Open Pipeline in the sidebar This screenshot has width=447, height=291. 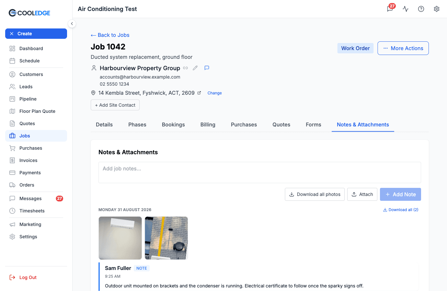[36, 99]
